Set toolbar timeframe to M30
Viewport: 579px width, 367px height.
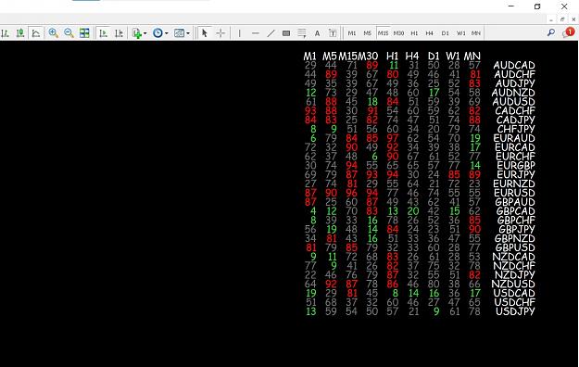coord(398,33)
